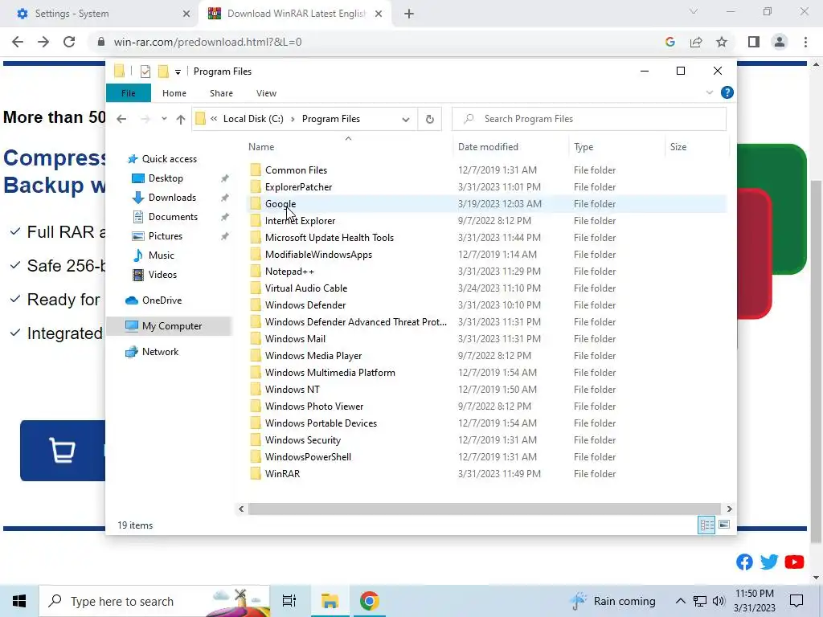823x617 pixels.
Task: Click Properties icon in Quick Access Toolbar
Action: coord(145,71)
